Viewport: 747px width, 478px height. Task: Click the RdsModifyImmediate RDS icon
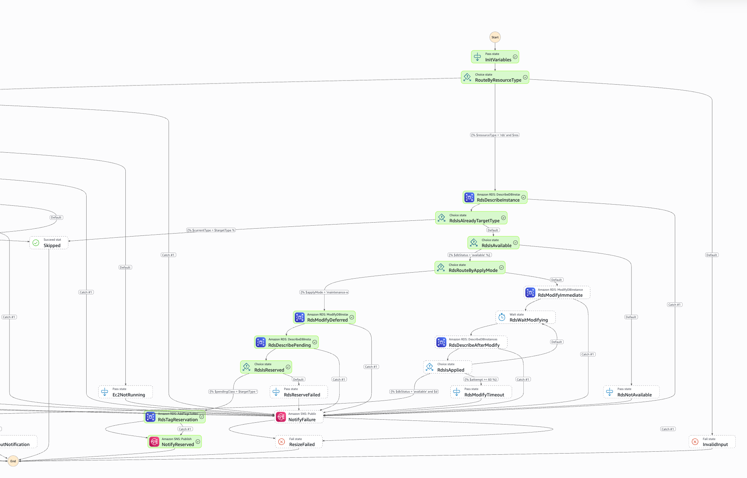coord(530,292)
